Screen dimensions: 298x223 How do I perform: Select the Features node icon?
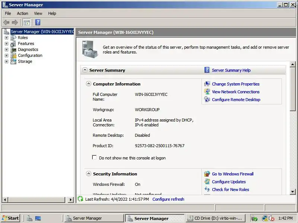[13, 43]
